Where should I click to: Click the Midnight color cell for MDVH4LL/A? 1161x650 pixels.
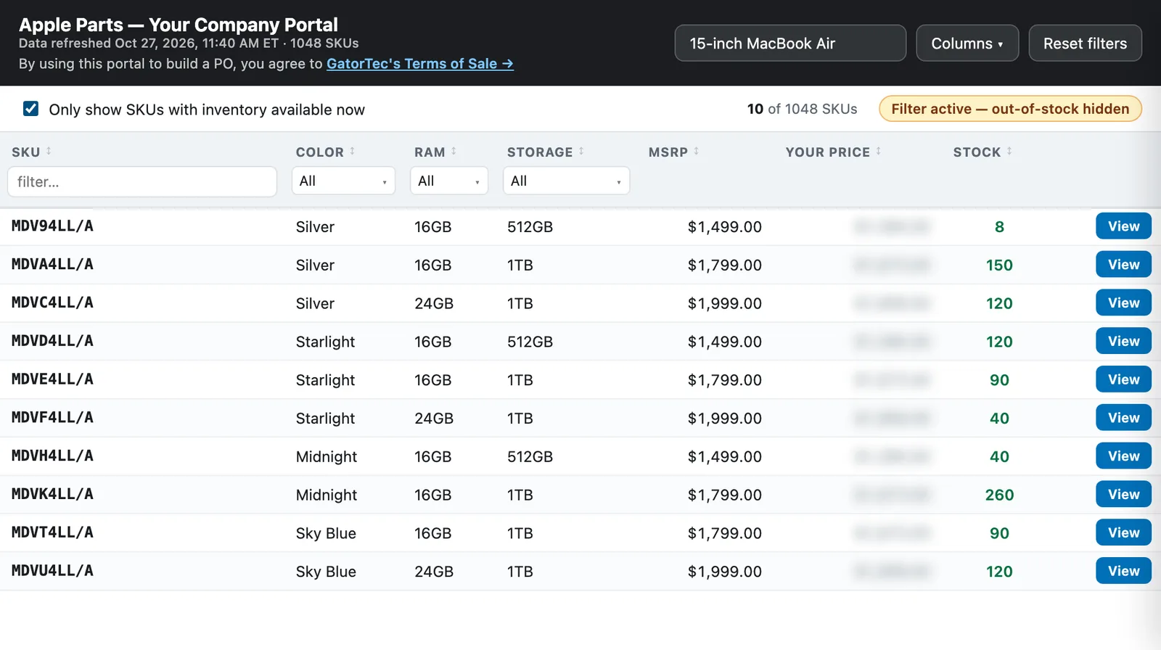click(x=327, y=456)
